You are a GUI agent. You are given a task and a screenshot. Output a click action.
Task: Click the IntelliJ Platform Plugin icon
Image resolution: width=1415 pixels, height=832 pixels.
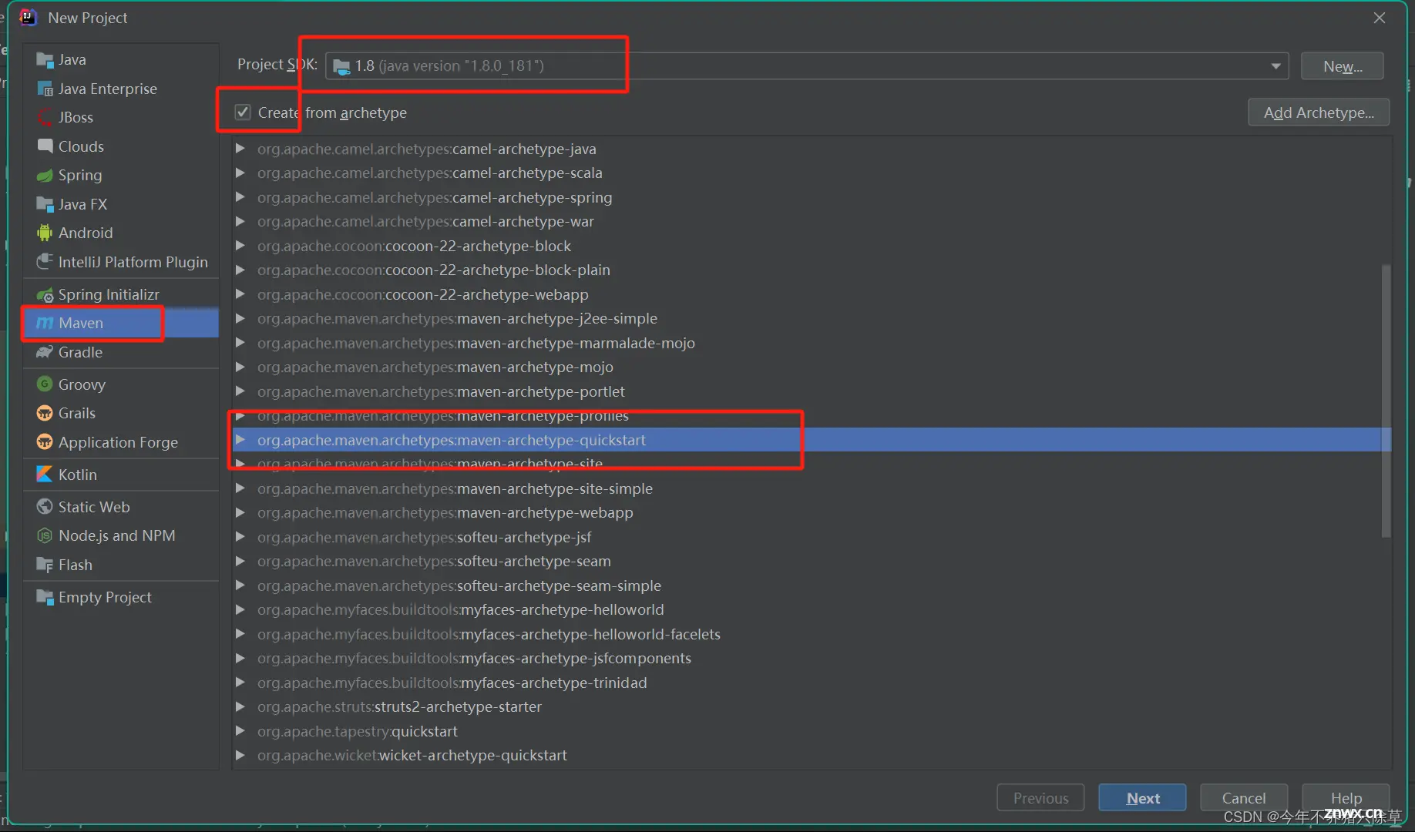pos(45,262)
